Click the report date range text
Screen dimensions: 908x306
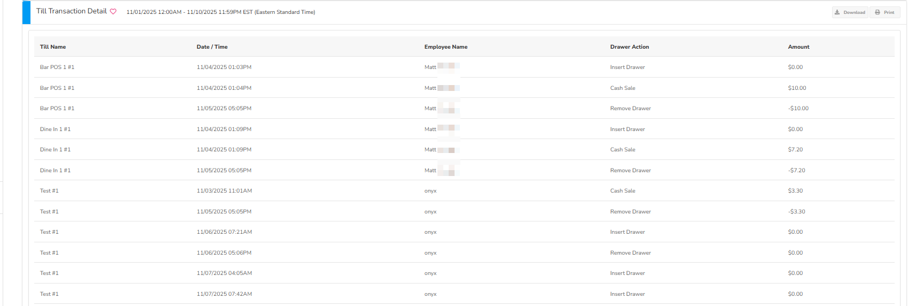click(x=220, y=12)
